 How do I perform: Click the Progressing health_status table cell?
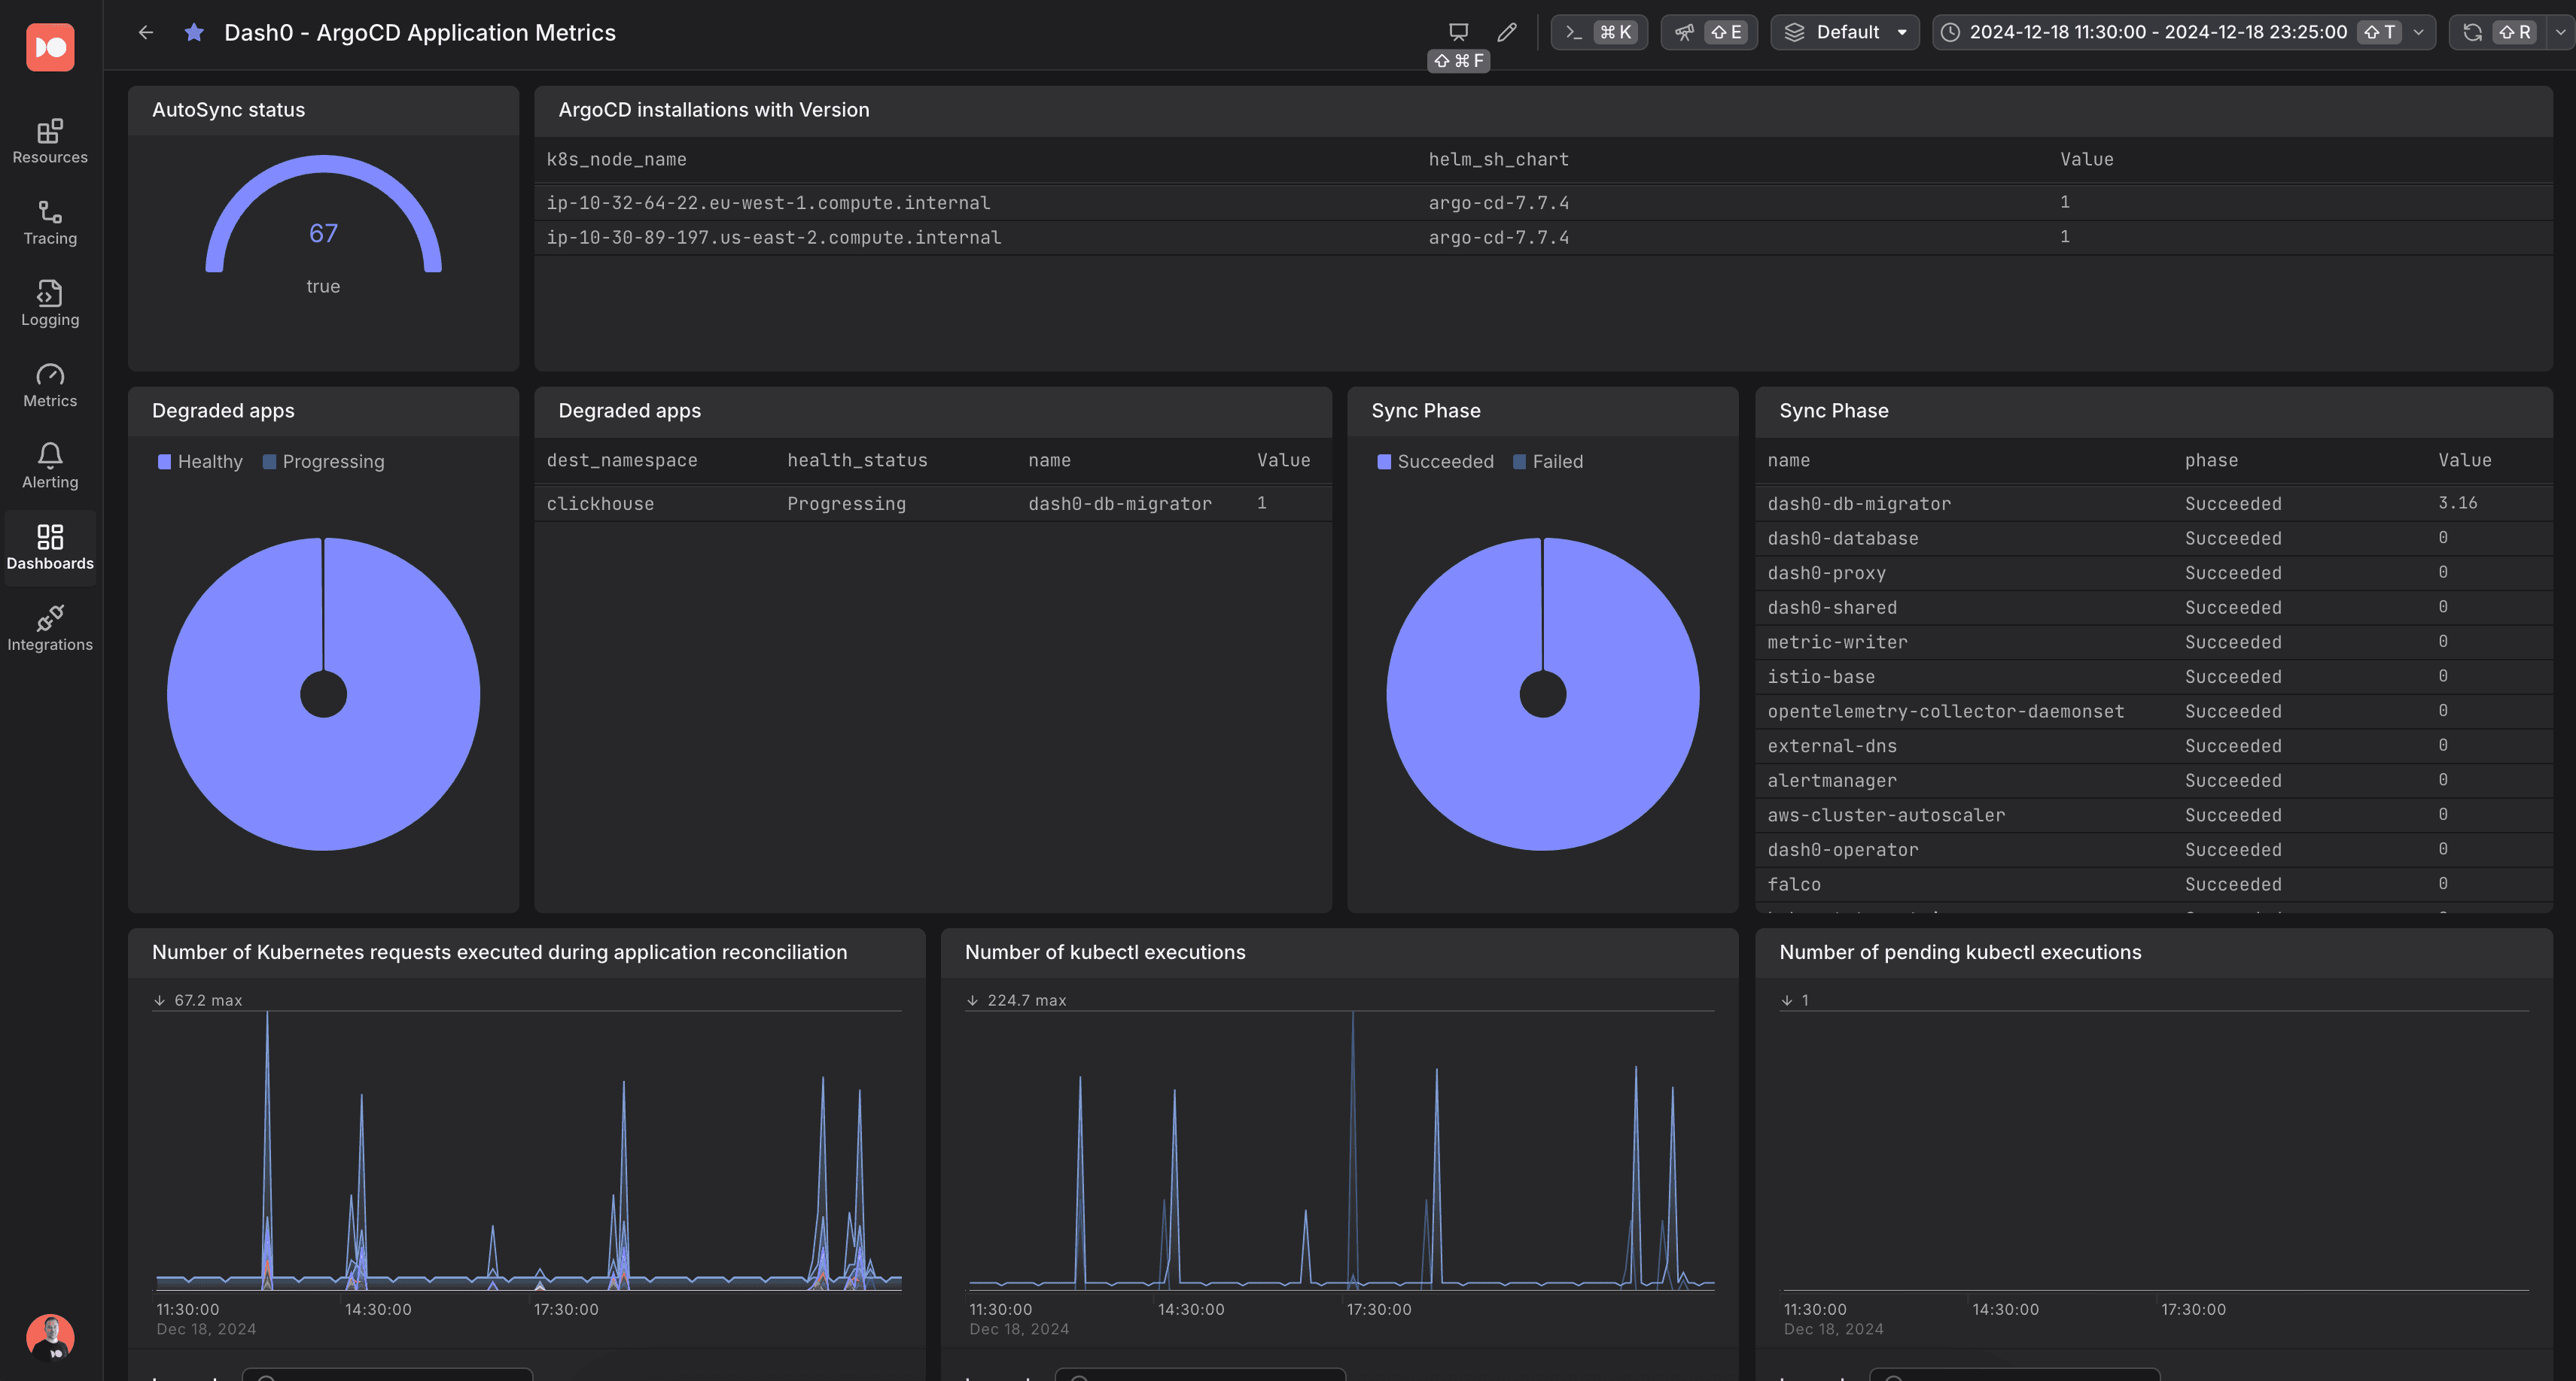click(846, 504)
